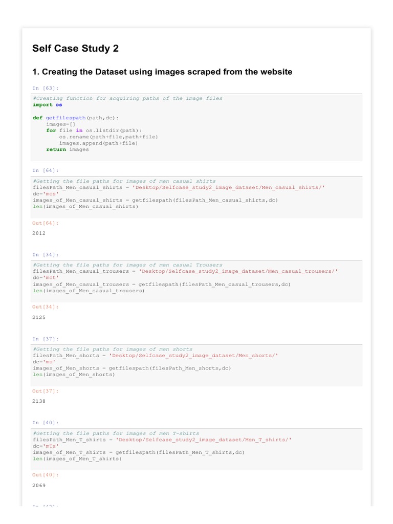Click the Out[64] prompt label
Screen dimensions: 393x524
coord(46,223)
